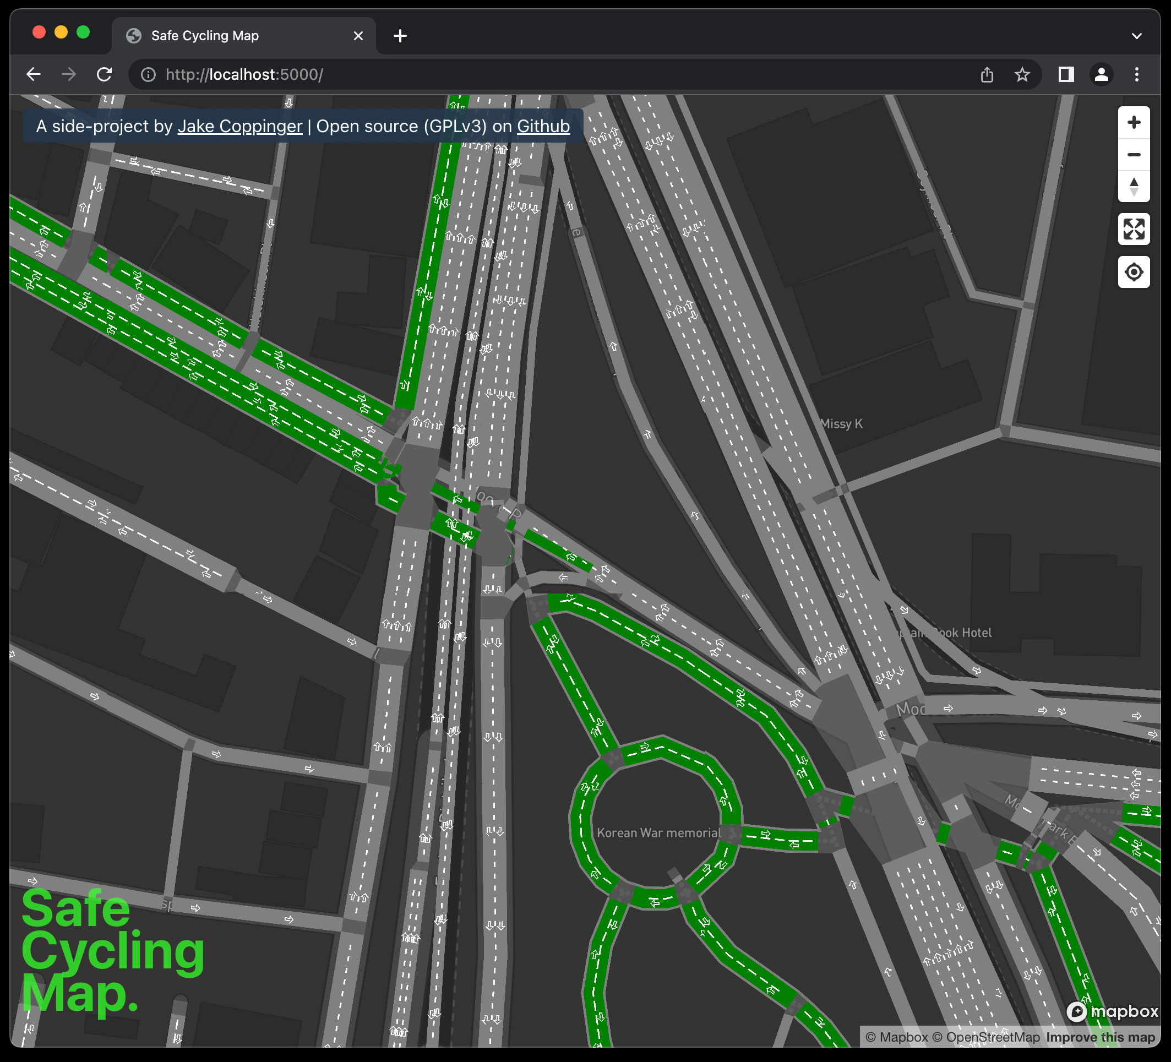
Task: Open Chrome three-dot menu
Action: coord(1136,74)
